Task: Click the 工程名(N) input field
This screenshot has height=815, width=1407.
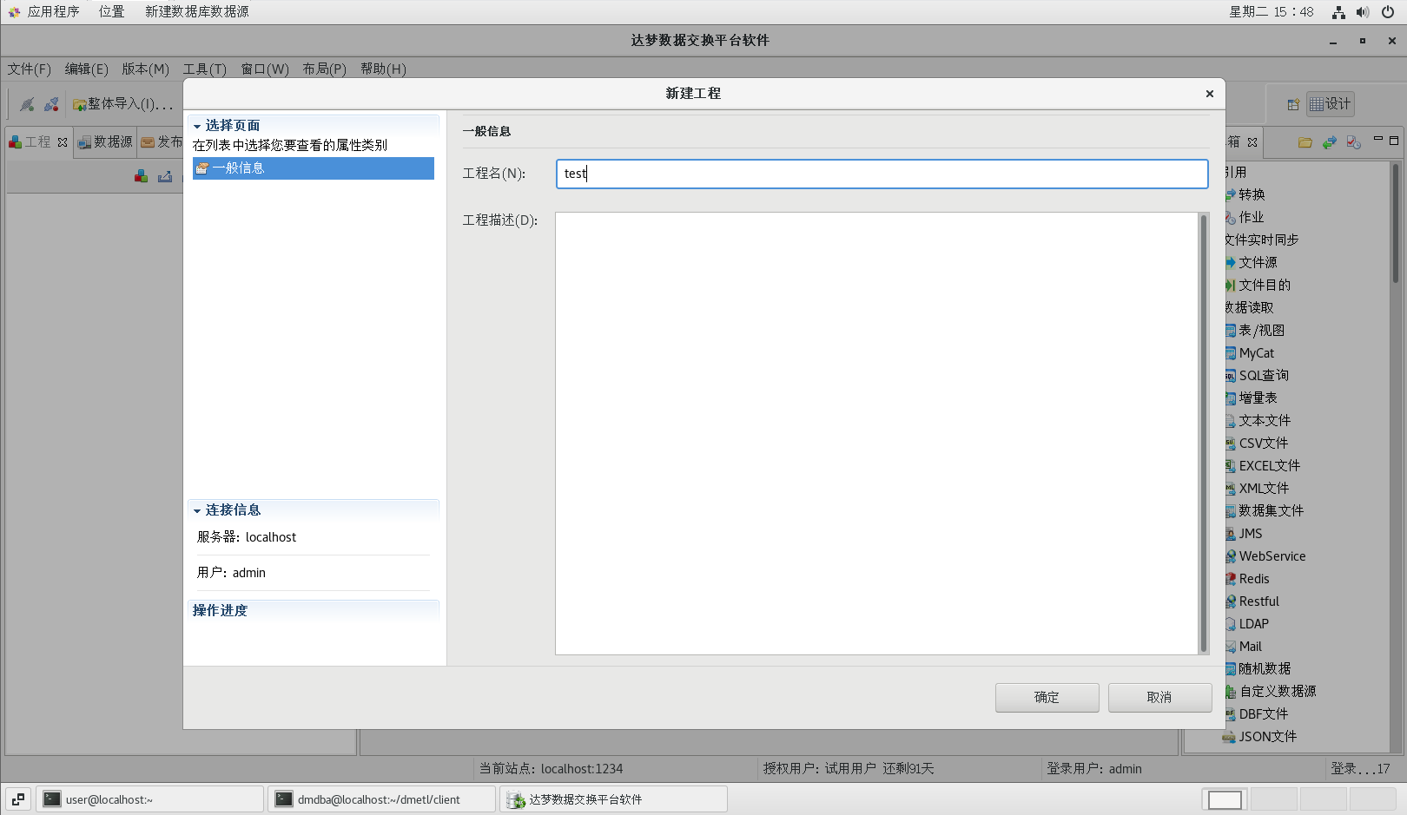Action: 882,174
